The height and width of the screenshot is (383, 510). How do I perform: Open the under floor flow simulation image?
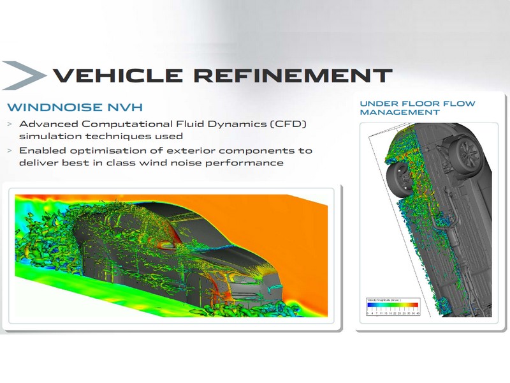[429, 220]
